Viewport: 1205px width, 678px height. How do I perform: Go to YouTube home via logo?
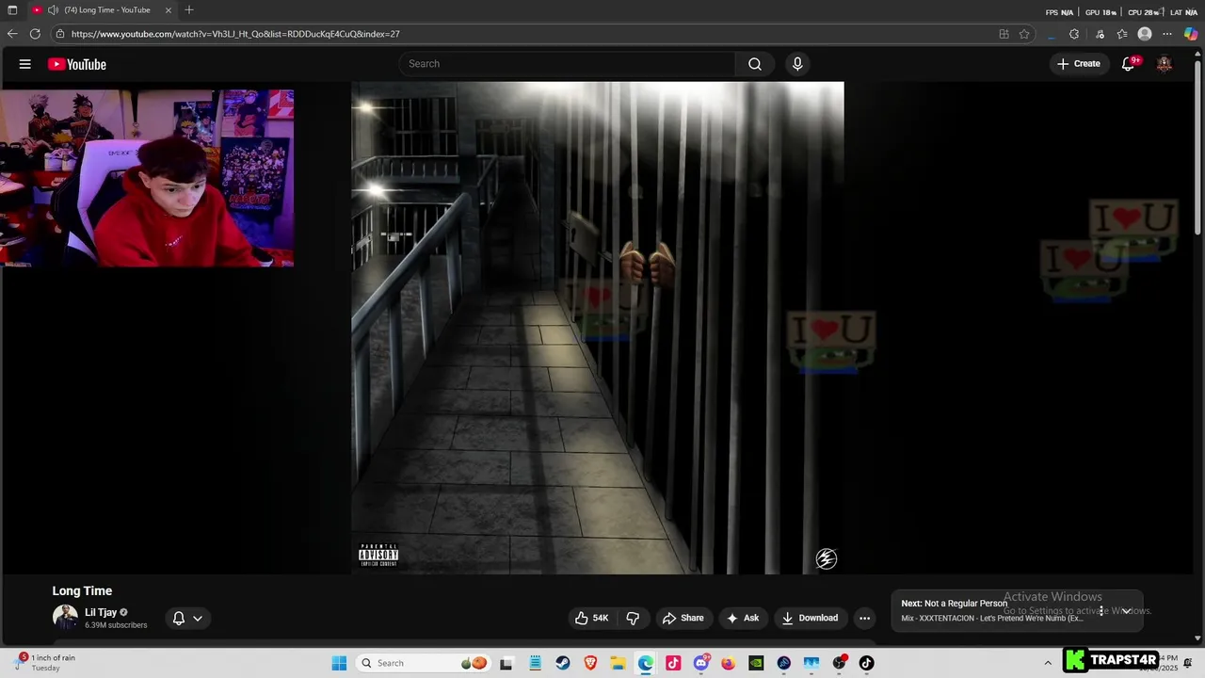click(x=77, y=64)
